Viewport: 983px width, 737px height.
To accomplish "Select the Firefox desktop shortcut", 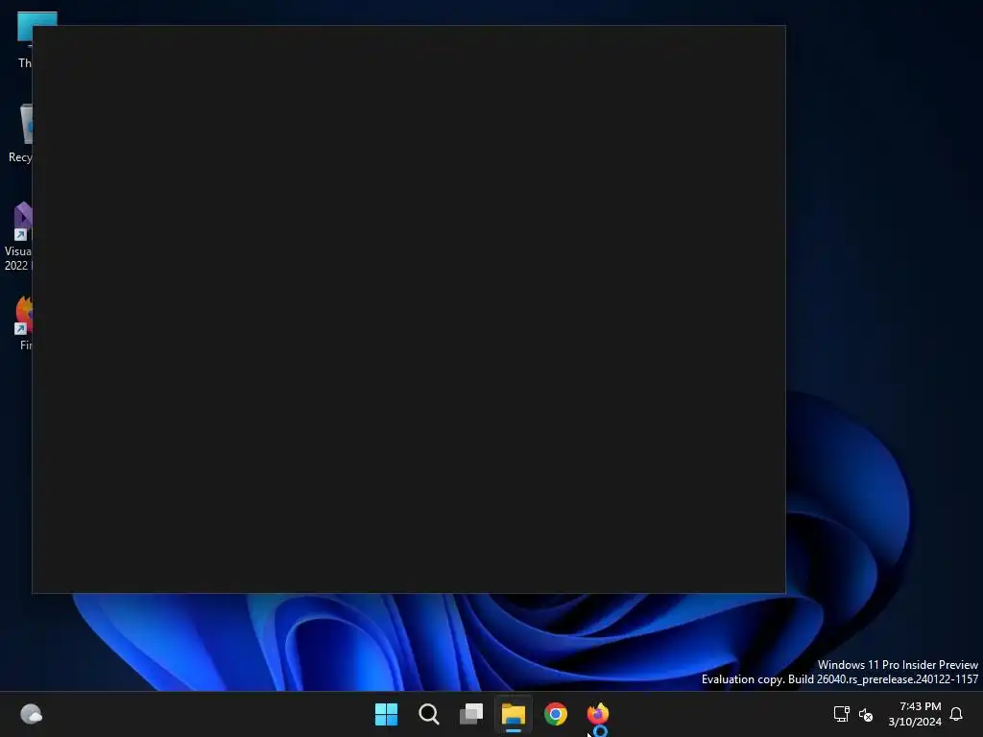I will [24, 323].
